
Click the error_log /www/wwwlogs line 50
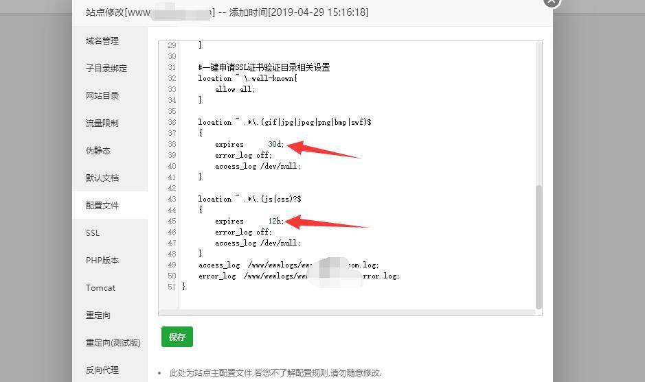[299, 276]
